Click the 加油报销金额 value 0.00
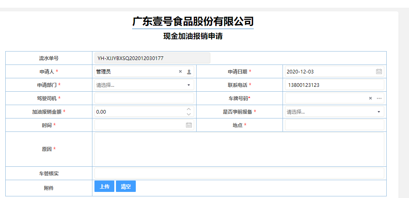The width and height of the screenshot is (409, 198). 101,112
